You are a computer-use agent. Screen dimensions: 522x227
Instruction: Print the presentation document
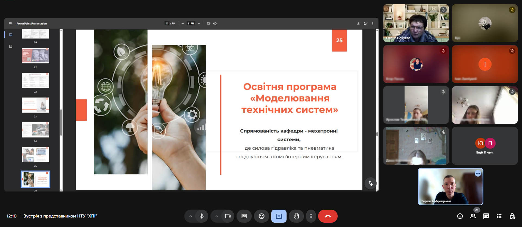[x=365, y=24]
